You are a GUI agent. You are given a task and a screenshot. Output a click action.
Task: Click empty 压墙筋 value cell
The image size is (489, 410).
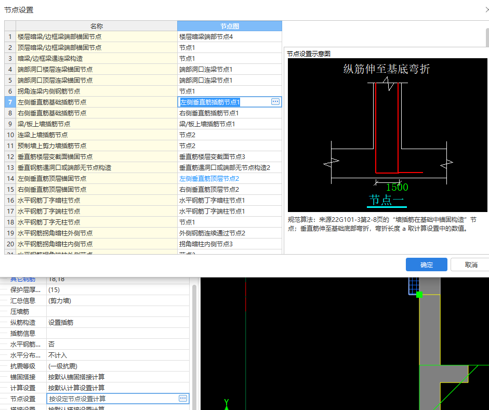click(x=118, y=311)
